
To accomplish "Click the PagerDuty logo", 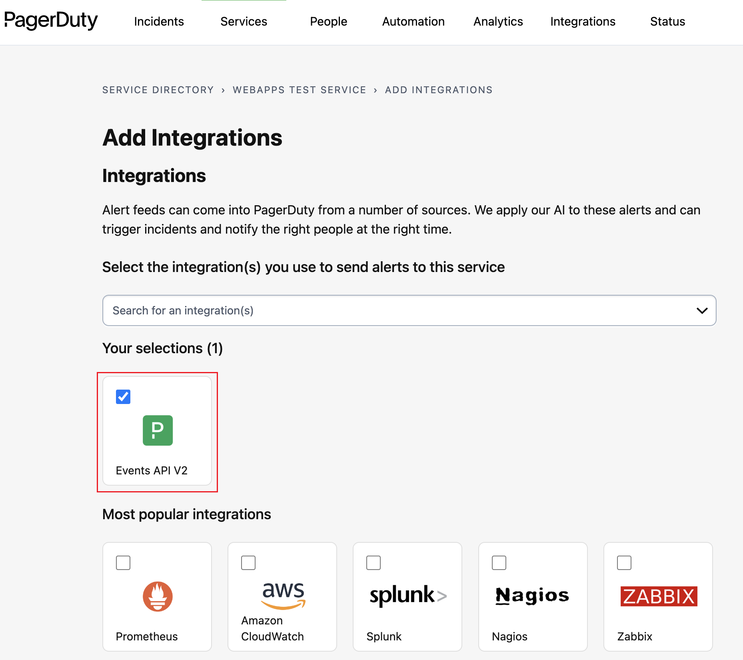I will 51,20.
